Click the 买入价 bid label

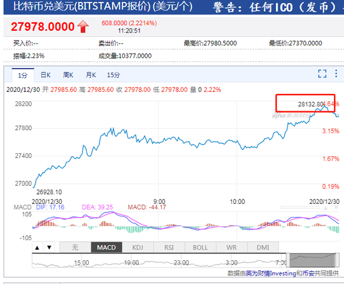[x=26, y=43]
